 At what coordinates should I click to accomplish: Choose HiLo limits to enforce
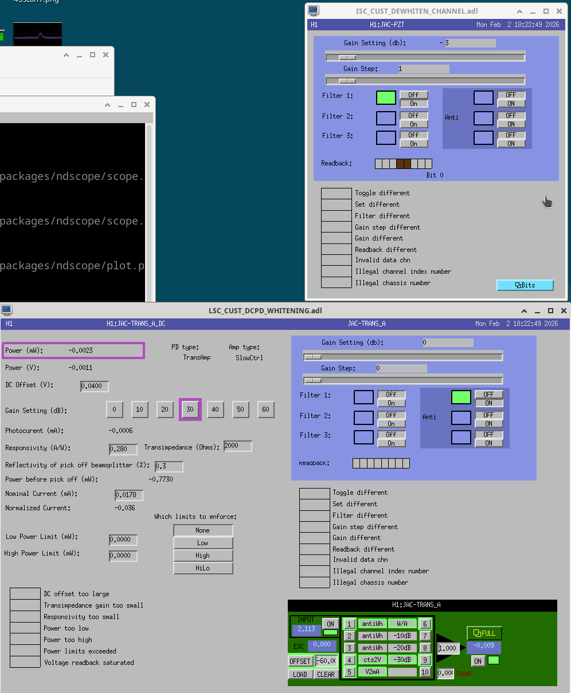[203, 568]
